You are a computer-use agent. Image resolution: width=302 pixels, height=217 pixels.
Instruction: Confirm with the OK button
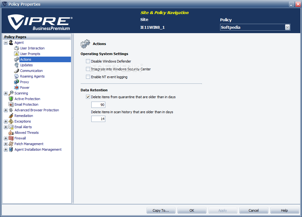click(192, 210)
